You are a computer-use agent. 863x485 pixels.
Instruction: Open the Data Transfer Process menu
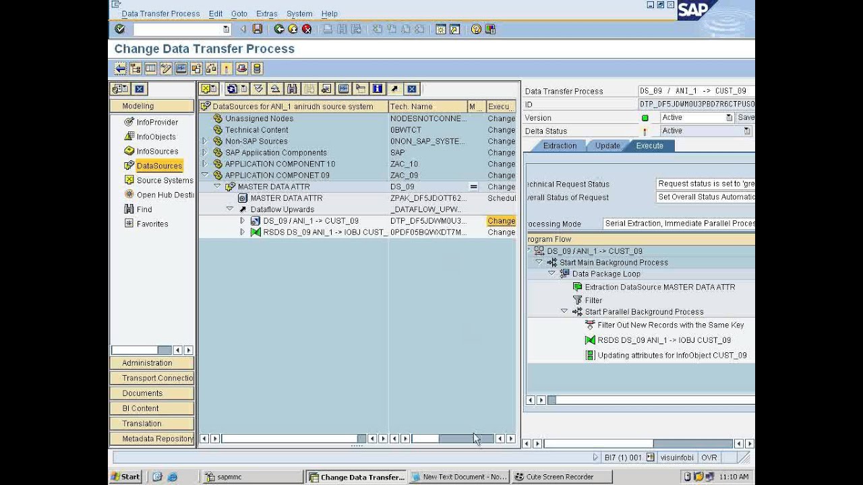pyautogui.click(x=160, y=13)
